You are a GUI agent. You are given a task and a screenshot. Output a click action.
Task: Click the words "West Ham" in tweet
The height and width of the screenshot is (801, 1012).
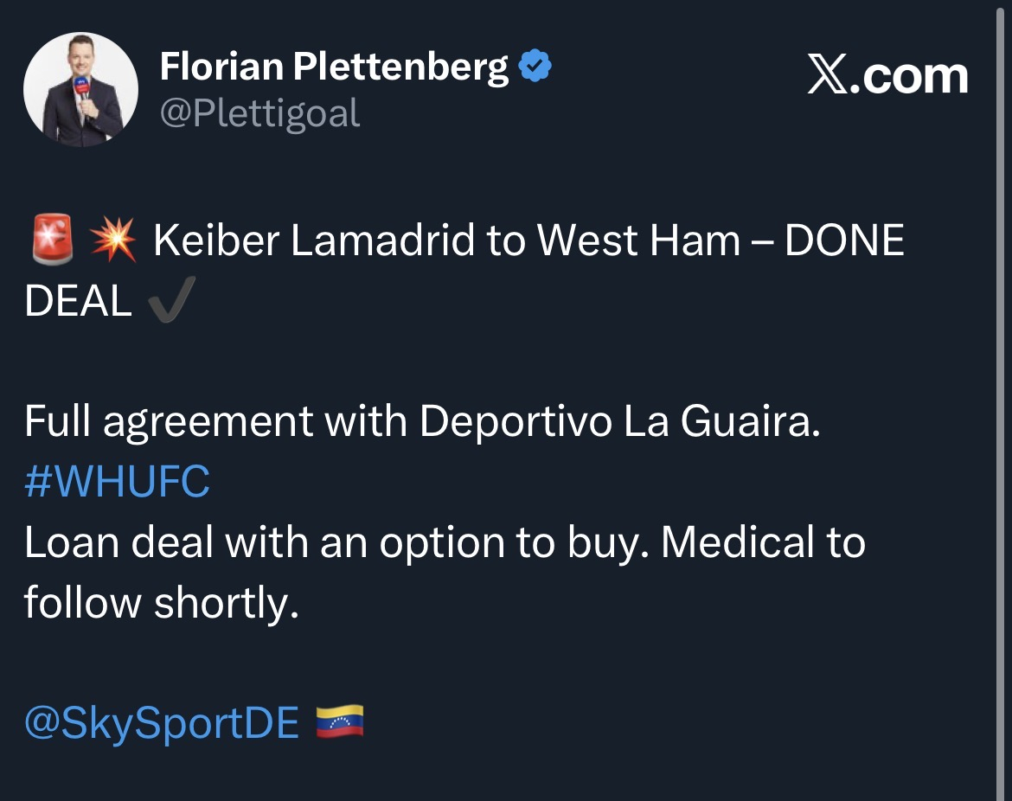[x=638, y=242]
